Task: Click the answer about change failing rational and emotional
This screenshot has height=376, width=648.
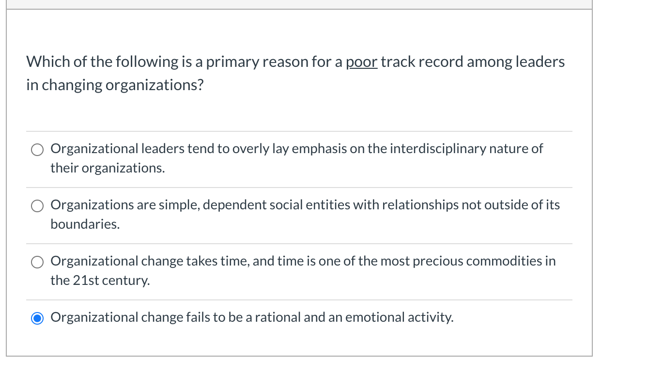Action: click(x=252, y=317)
